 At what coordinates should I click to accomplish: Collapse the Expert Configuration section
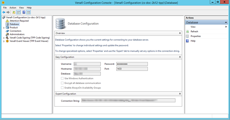(180, 94)
